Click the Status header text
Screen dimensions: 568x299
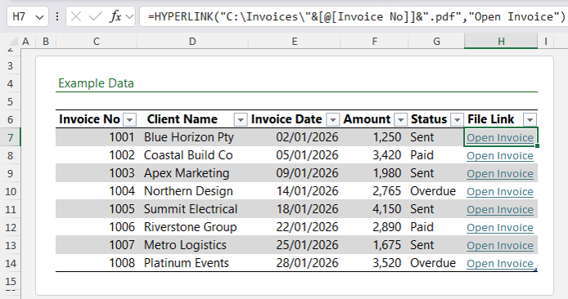(429, 119)
